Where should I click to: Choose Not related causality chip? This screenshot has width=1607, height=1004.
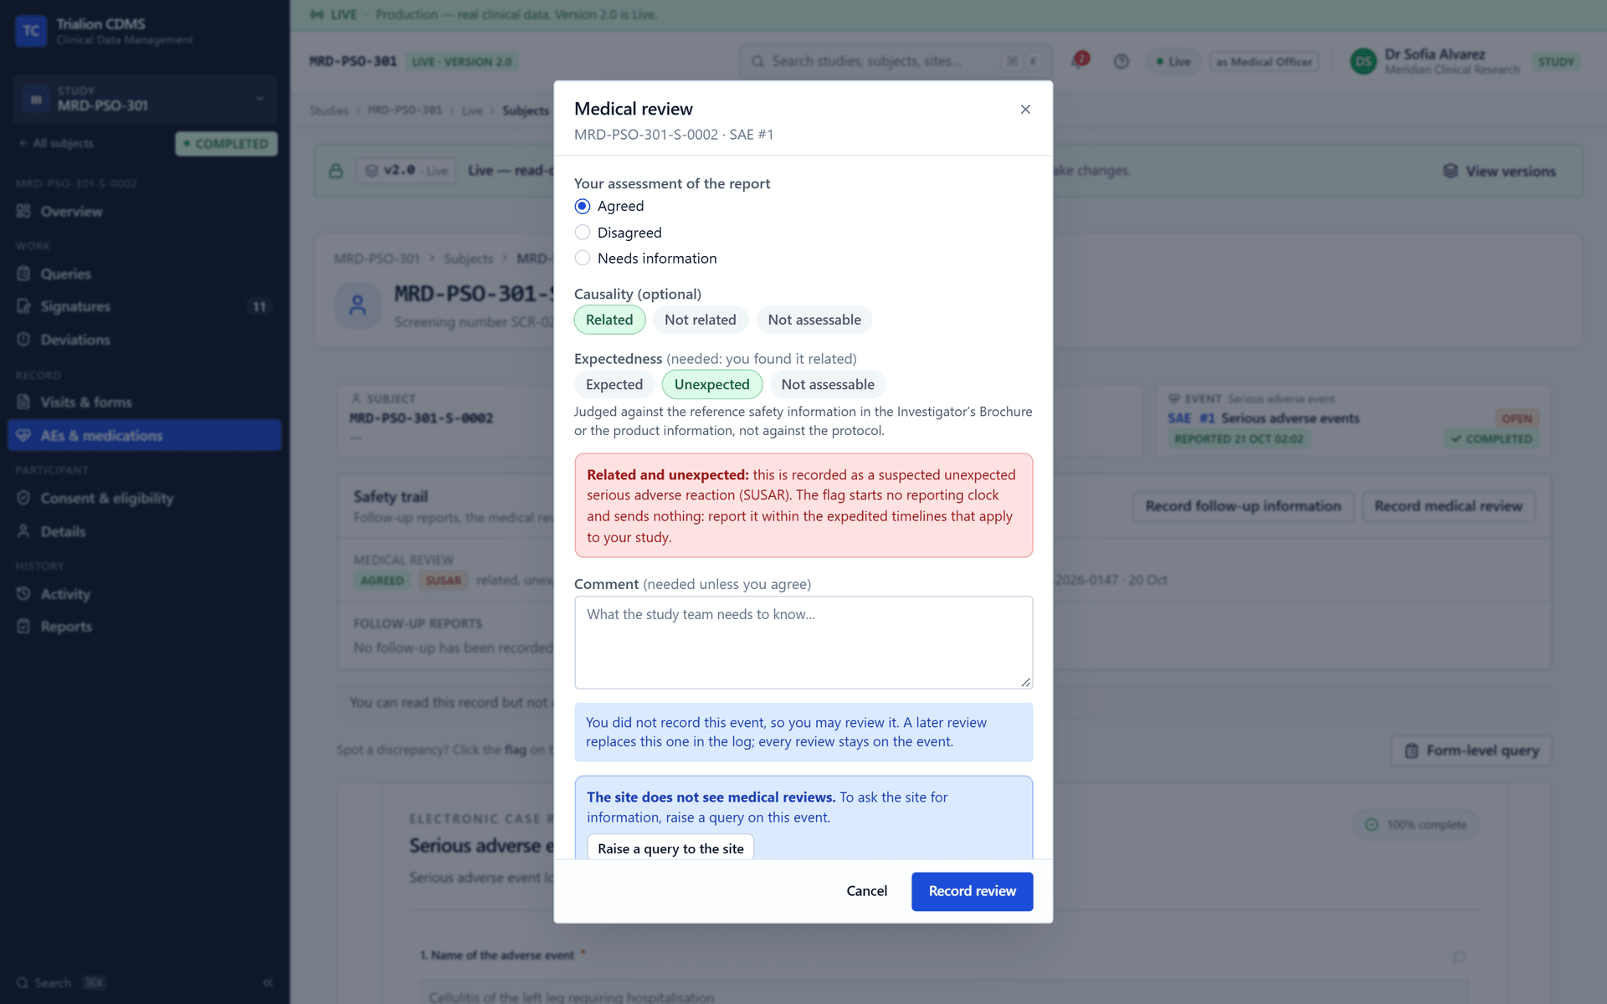701,320
